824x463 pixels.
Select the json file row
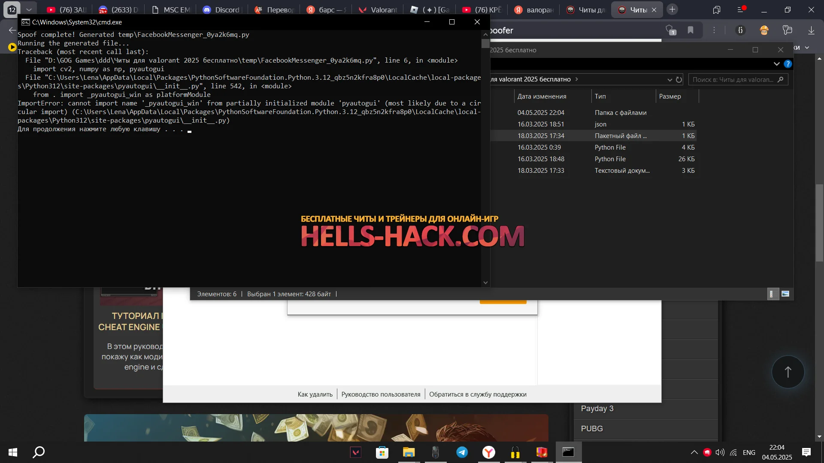593,124
